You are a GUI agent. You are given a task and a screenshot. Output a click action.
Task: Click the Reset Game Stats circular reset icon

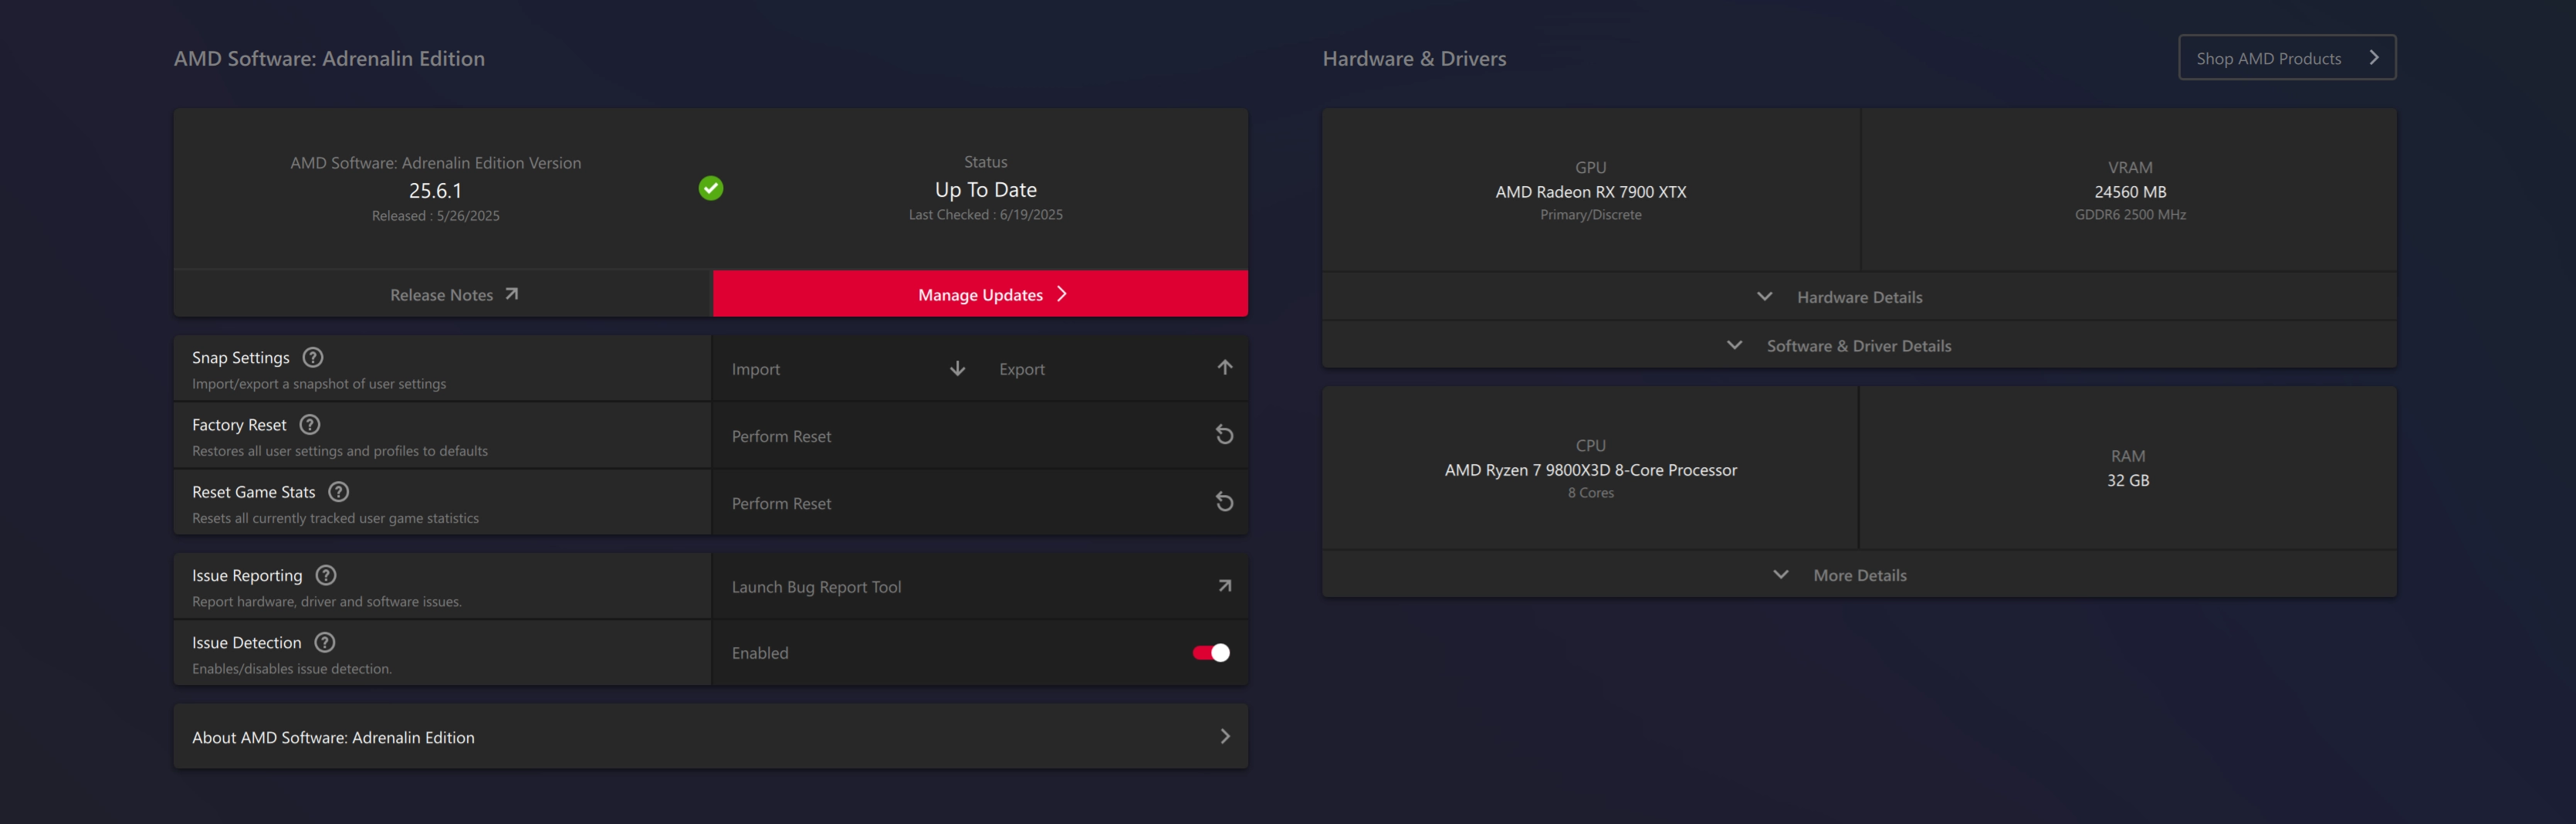click(1224, 501)
